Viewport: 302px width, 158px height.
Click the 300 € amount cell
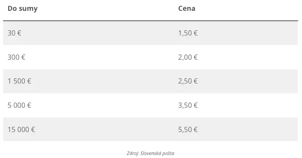(17, 57)
